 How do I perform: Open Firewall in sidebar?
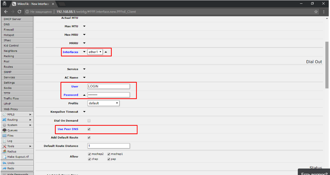click(17, 30)
